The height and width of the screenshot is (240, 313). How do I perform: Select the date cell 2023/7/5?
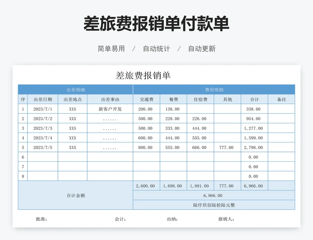click(x=43, y=148)
